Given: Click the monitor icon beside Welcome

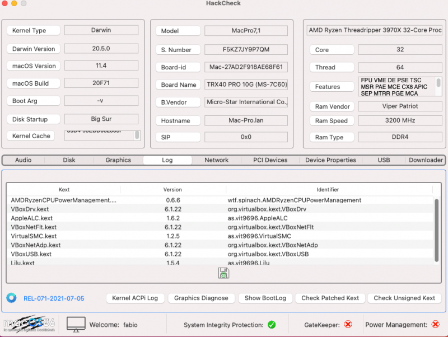Looking at the screenshot, I should (76, 324).
